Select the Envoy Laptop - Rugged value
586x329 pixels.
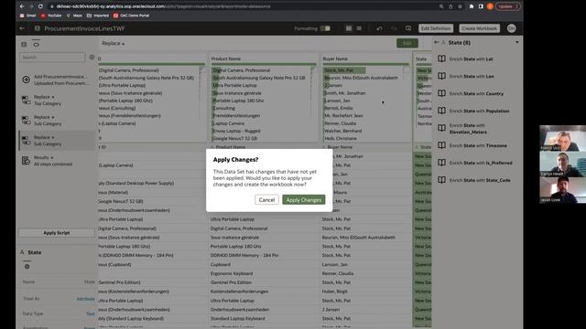[x=236, y=131]
